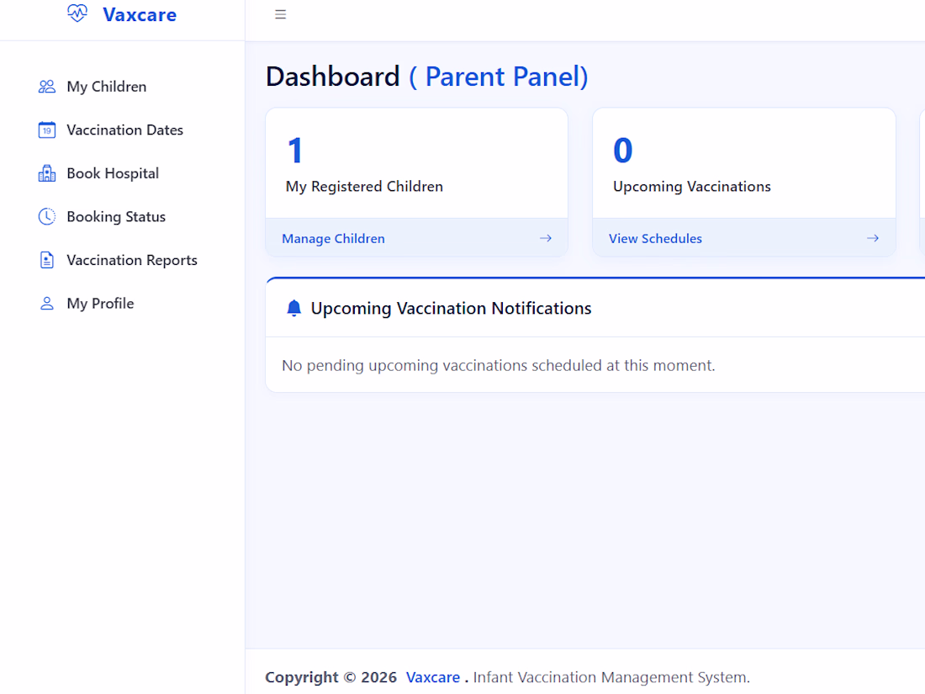Click the My Registered Children label
Screen dimensions: 925x694
click(365, 187)
